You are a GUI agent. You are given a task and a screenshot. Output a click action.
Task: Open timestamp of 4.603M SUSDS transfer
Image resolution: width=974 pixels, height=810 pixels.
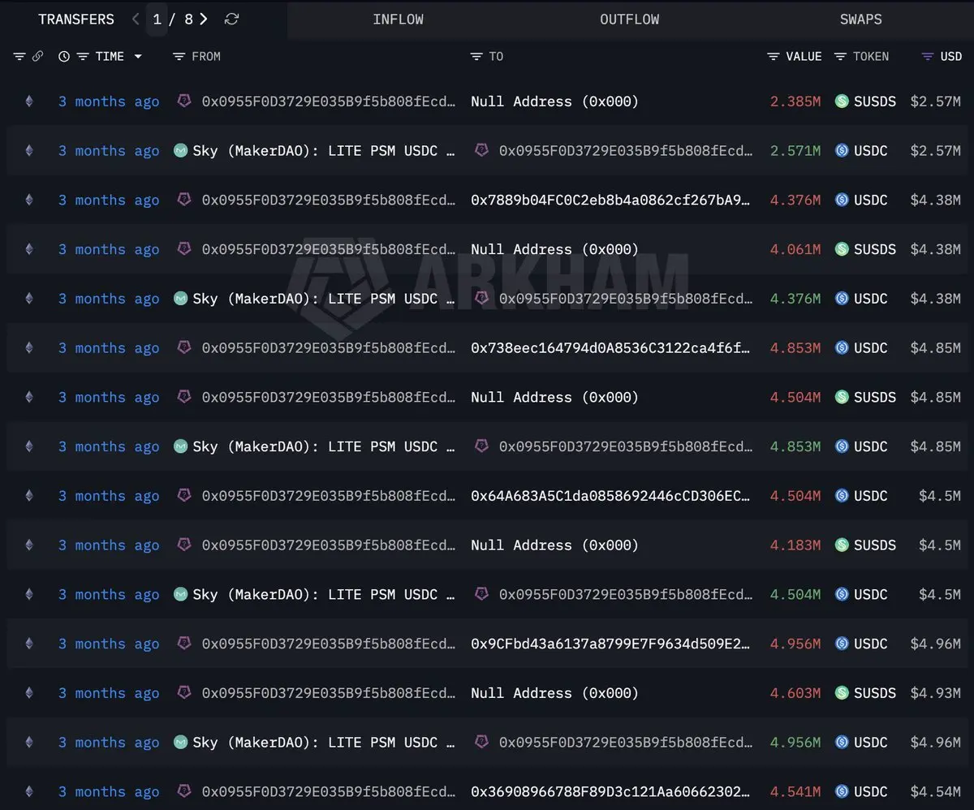[109, 693]
